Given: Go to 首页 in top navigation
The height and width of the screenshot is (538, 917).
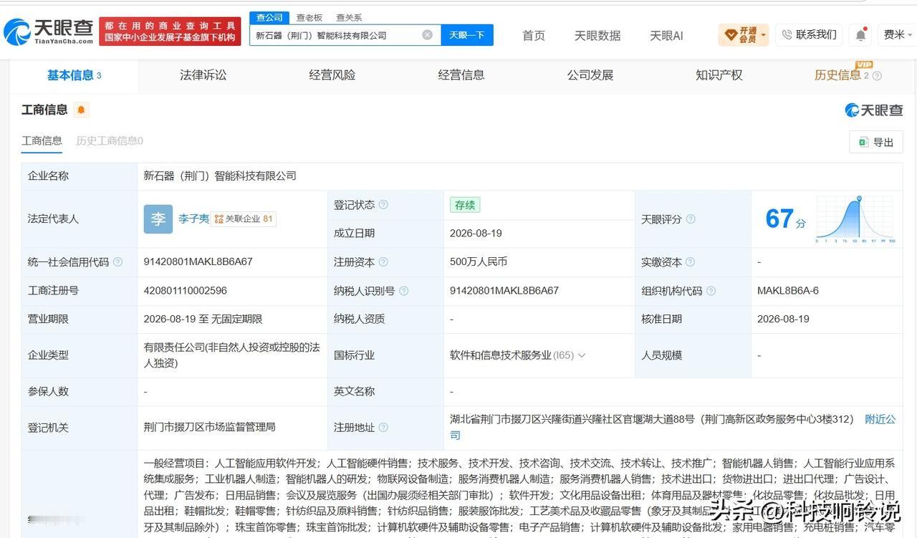Looking at the screenshot, I should (x=534, y=35).
